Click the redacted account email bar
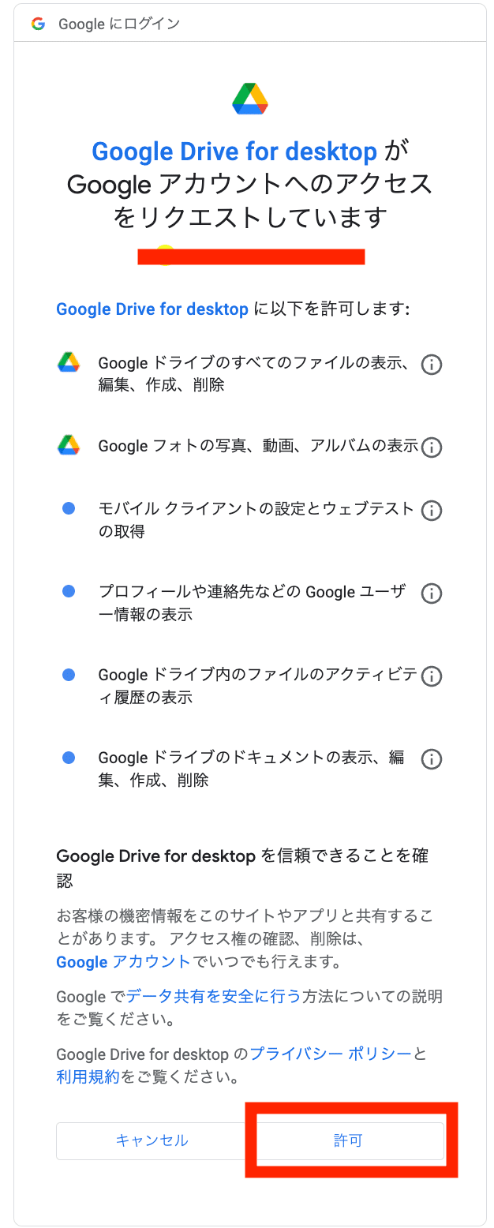Image resolution: width=494 pixels, height=1228 pixels. click(x=251, y=256)
